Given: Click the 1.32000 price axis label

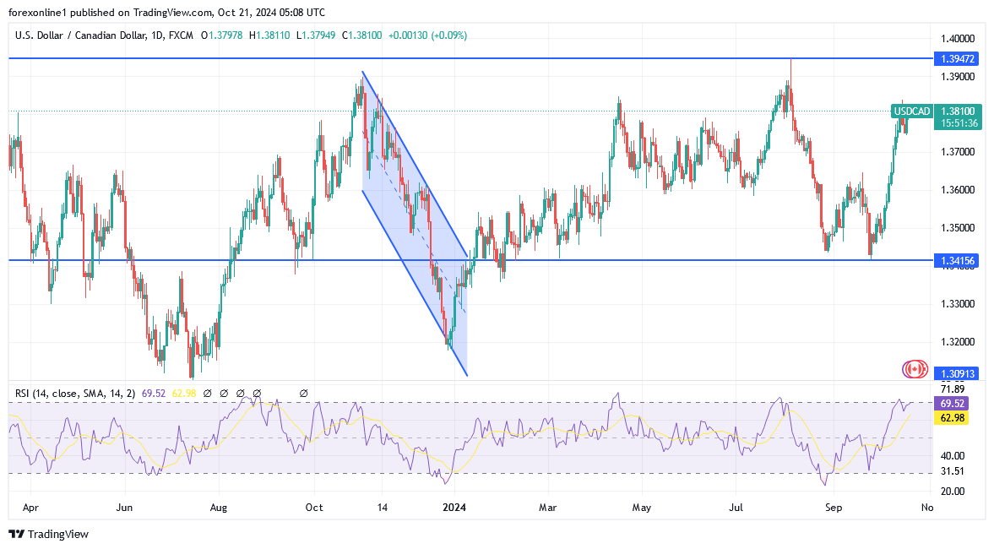Looking at the screenshot, I should (958, 342).
